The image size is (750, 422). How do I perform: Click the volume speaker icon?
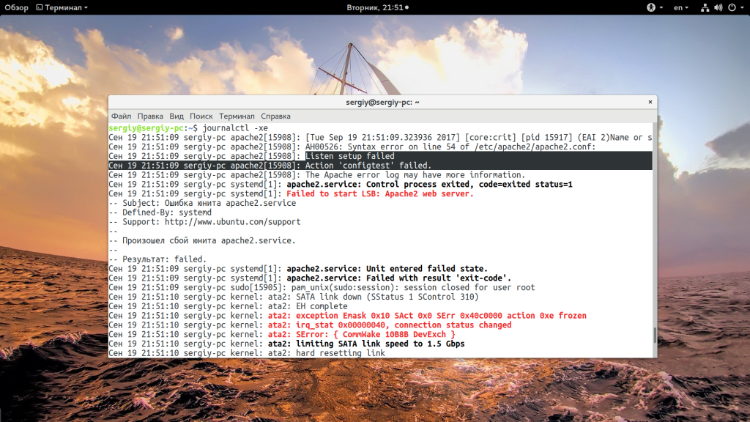pyautogui.click(x=718, y=7)
